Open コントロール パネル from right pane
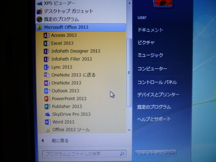 157,82
